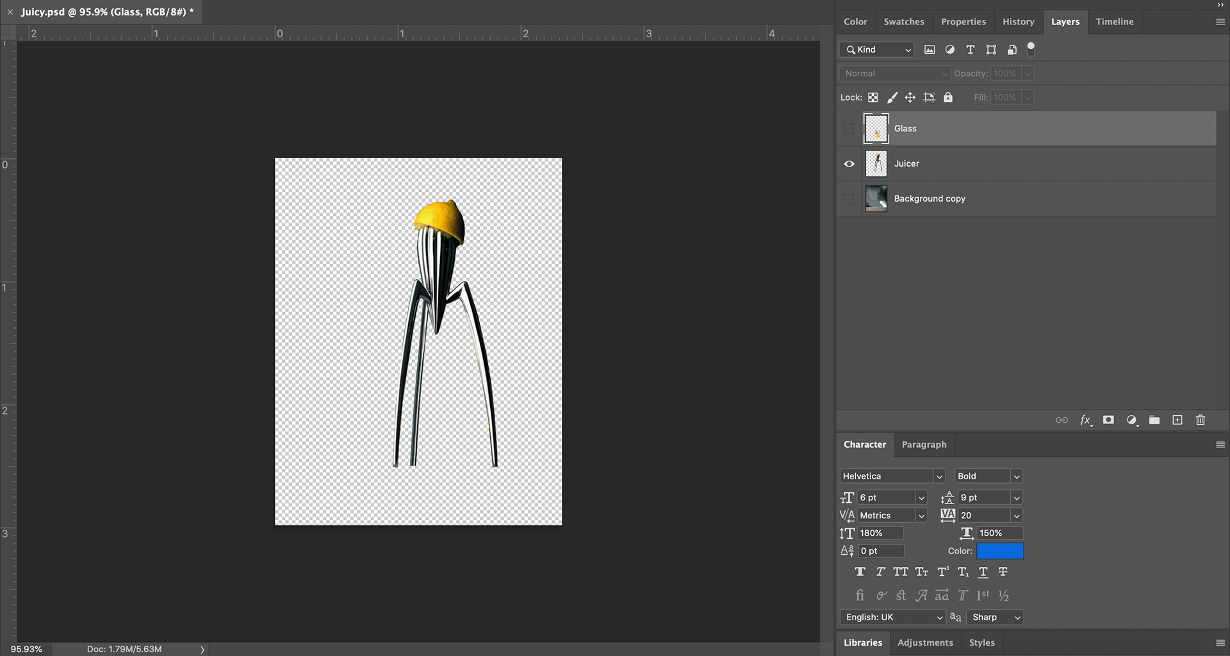Apply Subscript text style
The height and width of the screenshot is (656, 1230).
pos(963,572)
